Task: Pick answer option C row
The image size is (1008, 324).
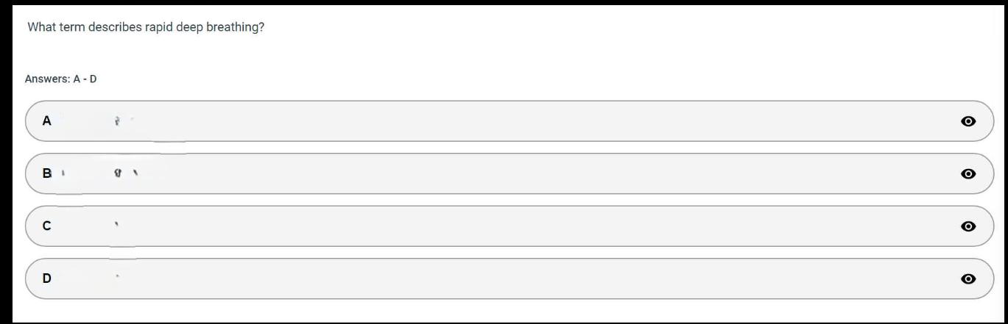Action: tap(508, 226)
